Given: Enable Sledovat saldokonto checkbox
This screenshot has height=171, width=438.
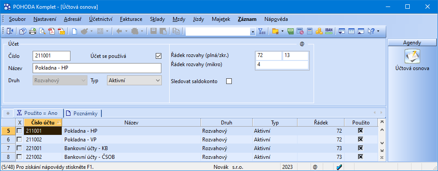Looking at the screenshot, I should click(229, 81).
